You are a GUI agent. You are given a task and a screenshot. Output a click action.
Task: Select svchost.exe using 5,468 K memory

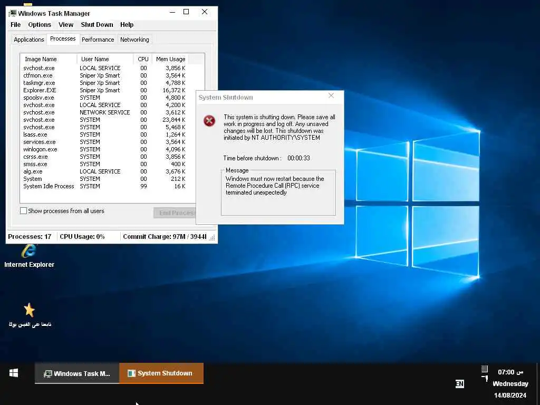tap(104, 128)
